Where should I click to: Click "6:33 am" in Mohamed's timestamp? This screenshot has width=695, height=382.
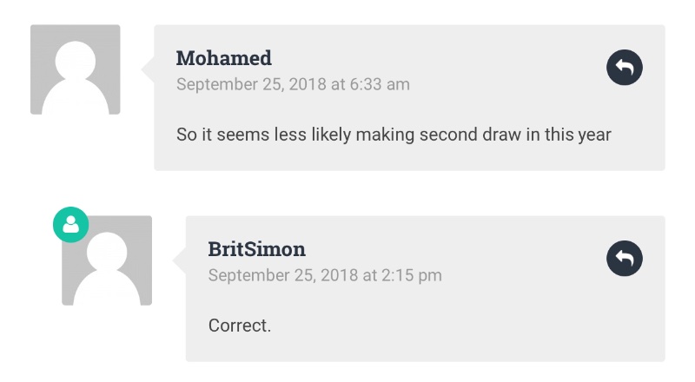pos(380,84)
